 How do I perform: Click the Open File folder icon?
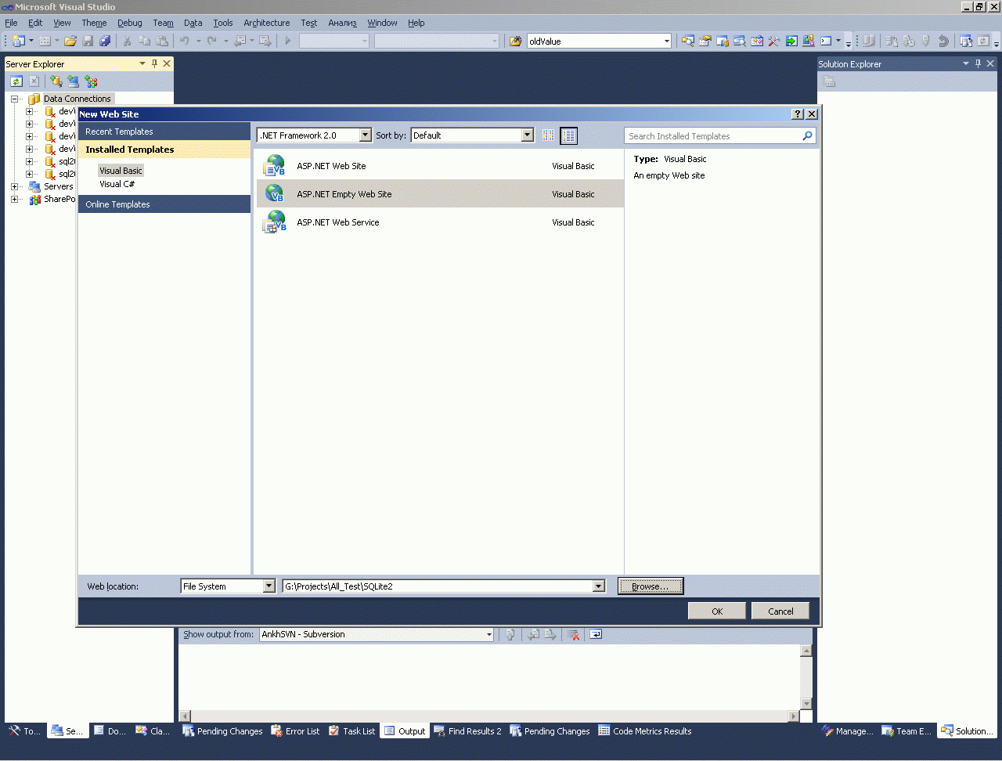[x=70, y=41]
